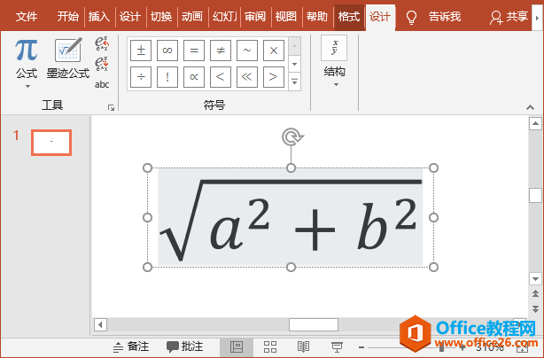The height and width of the screenshot is (358, 544).
Task: Switch to Normal view icon
Action: (x=237, y=346)
